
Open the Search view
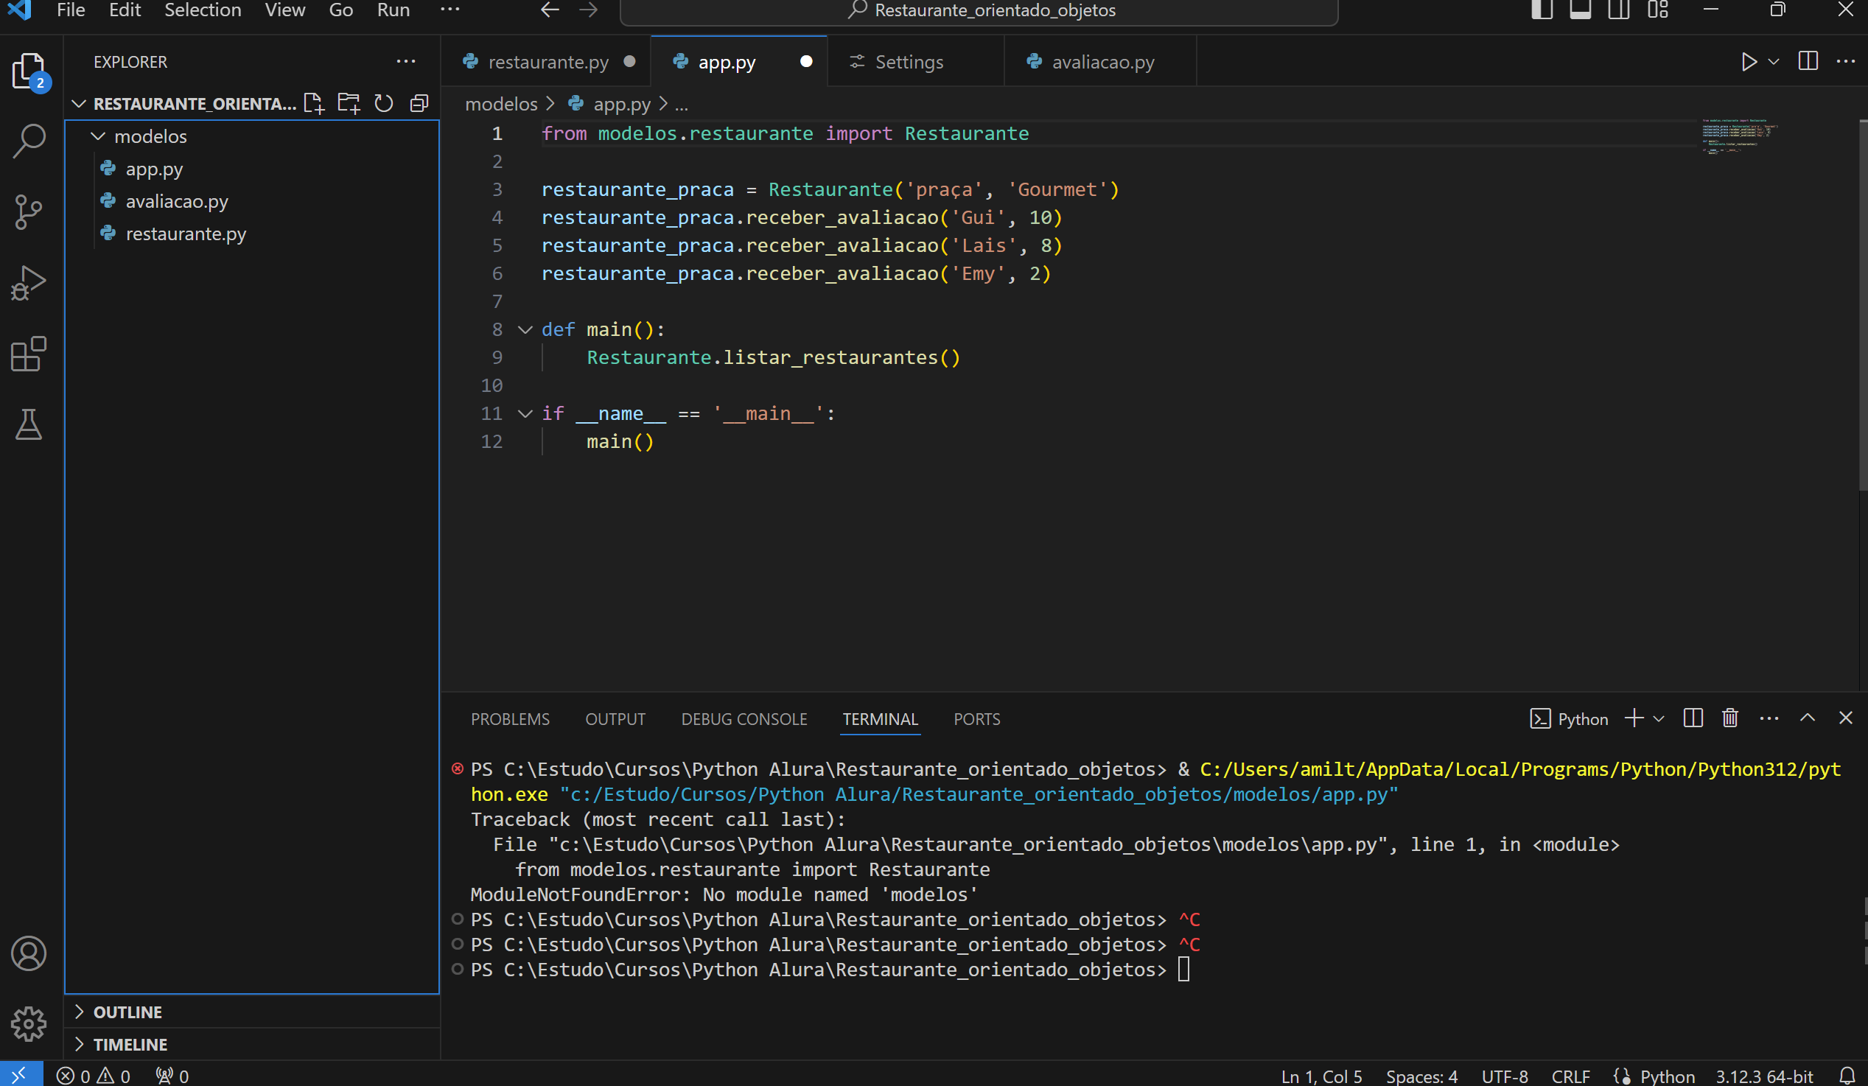point(29,141)
